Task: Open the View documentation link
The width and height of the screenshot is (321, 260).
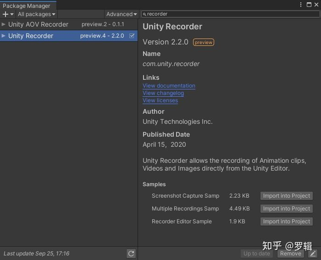Action: click(169, 86)
